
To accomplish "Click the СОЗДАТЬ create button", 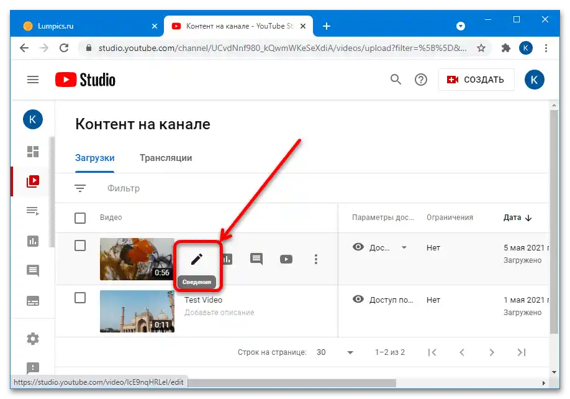I will pos(476,80).
